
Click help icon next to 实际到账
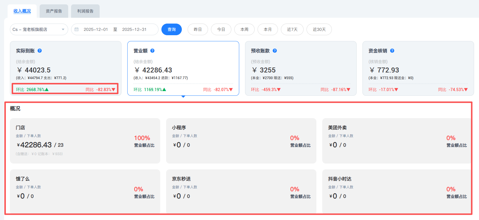click(40, 51)
